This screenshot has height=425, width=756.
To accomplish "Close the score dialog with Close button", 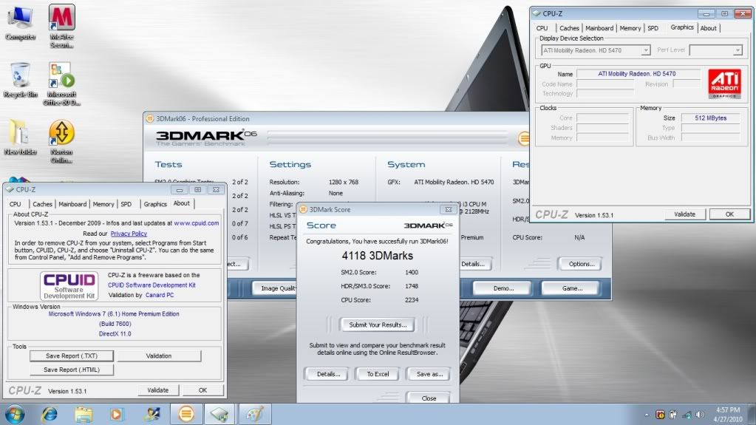I will tap(429, 398).
